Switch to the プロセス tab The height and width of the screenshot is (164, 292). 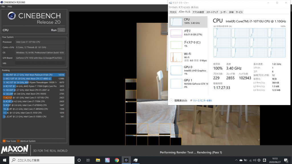[x=173, y=12]
